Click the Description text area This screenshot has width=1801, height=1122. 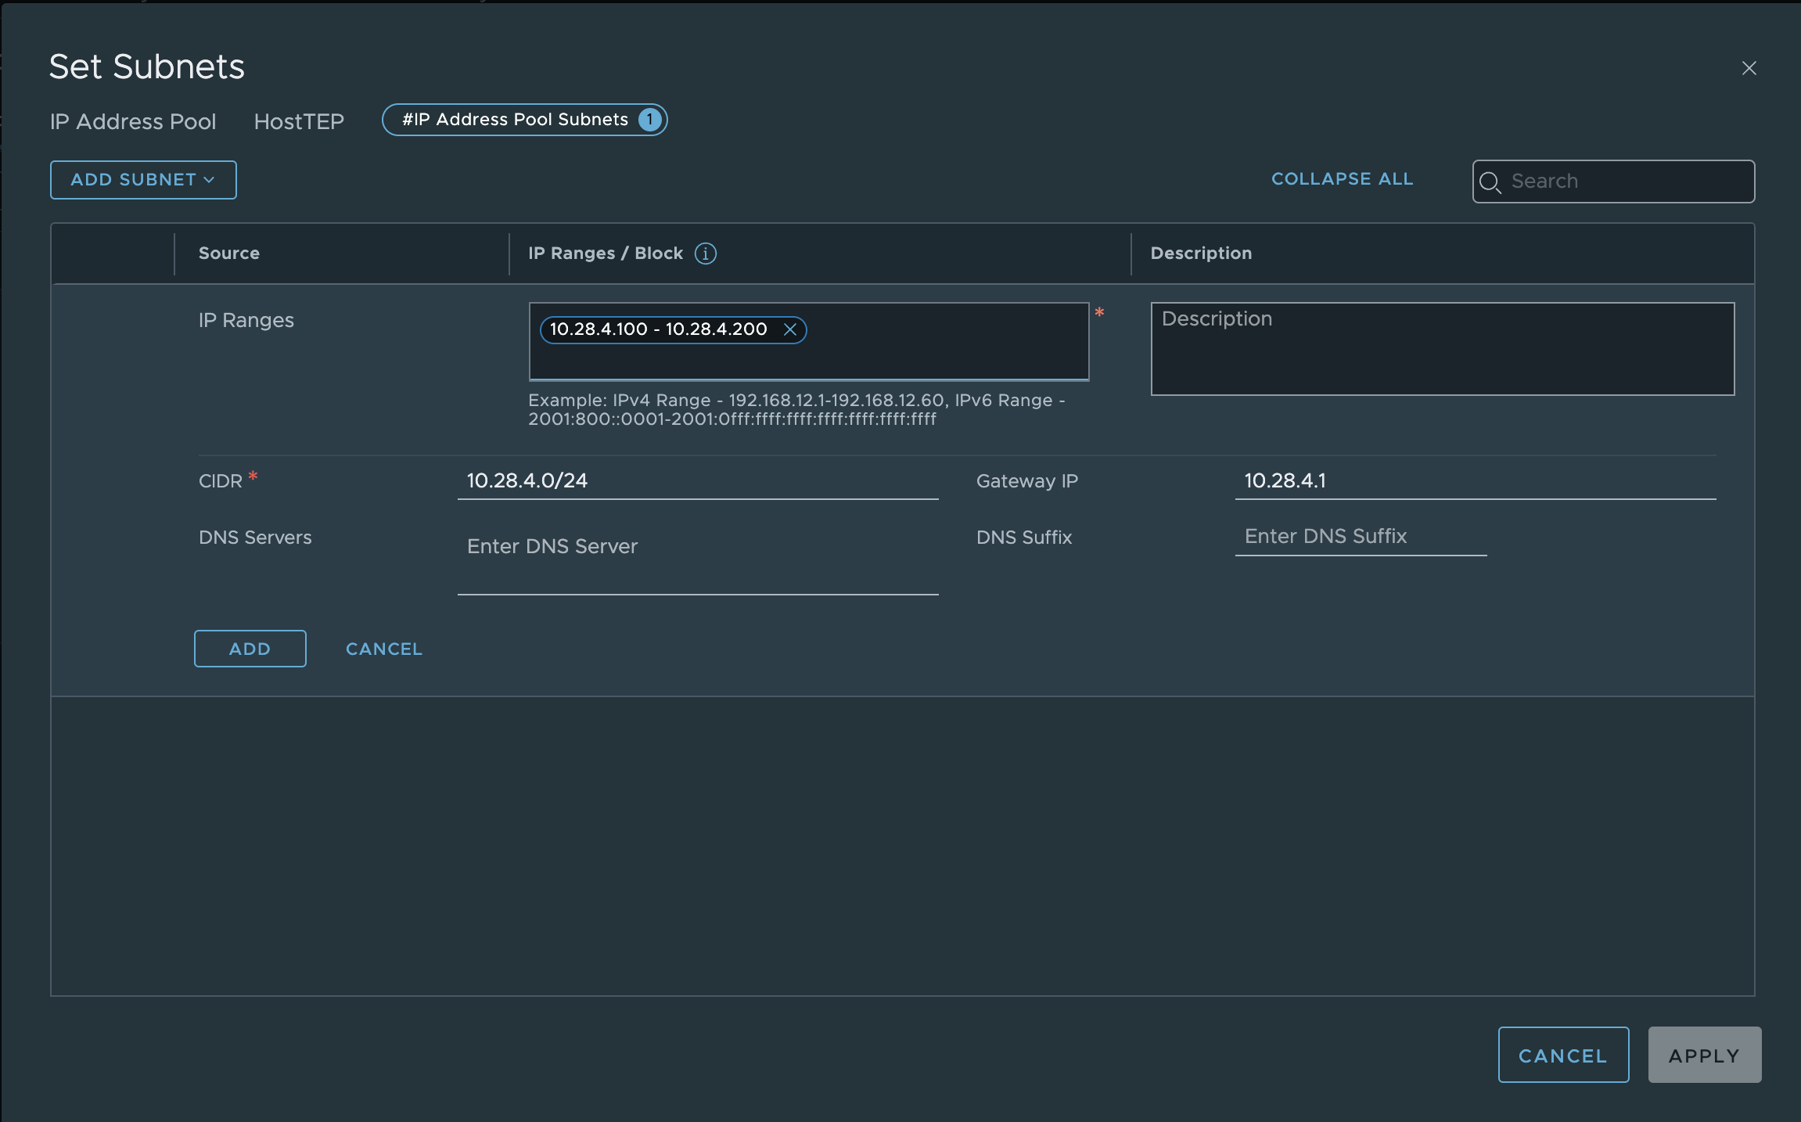(x=1442, y=349)
